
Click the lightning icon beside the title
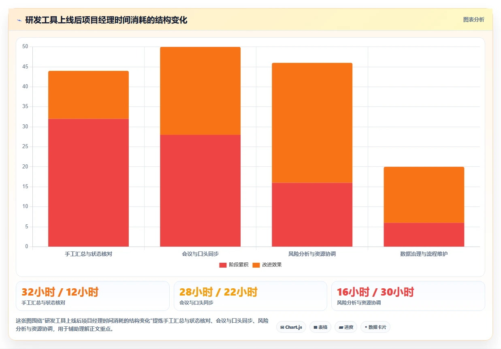pos(19,20)
